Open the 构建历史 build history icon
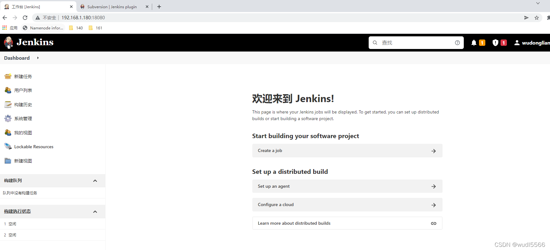Screen dimensions: 550x250 (8, 104)
